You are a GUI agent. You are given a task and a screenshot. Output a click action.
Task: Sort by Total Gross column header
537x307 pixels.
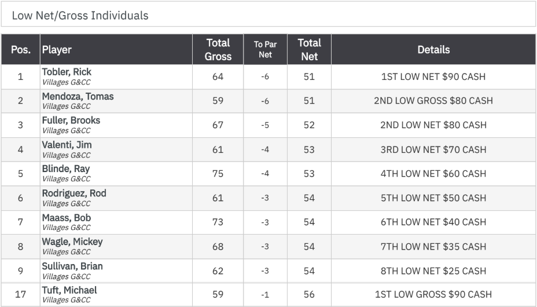(218, 49)
